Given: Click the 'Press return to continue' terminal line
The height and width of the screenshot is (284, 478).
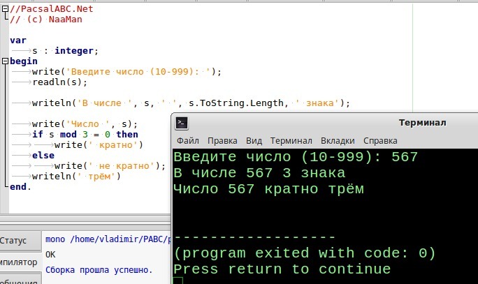Looking at the screenshot, I should click(x=282, y=269).
